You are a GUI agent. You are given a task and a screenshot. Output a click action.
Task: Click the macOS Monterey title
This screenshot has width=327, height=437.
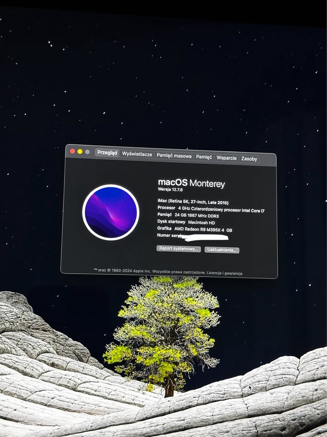191,183
